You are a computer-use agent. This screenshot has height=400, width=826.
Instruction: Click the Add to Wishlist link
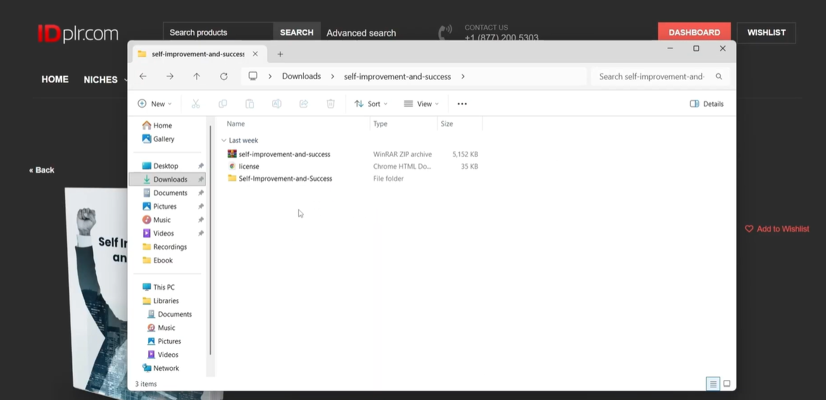(x=777, y=228)
